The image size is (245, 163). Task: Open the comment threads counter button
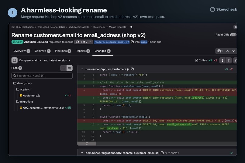point(220,51)
